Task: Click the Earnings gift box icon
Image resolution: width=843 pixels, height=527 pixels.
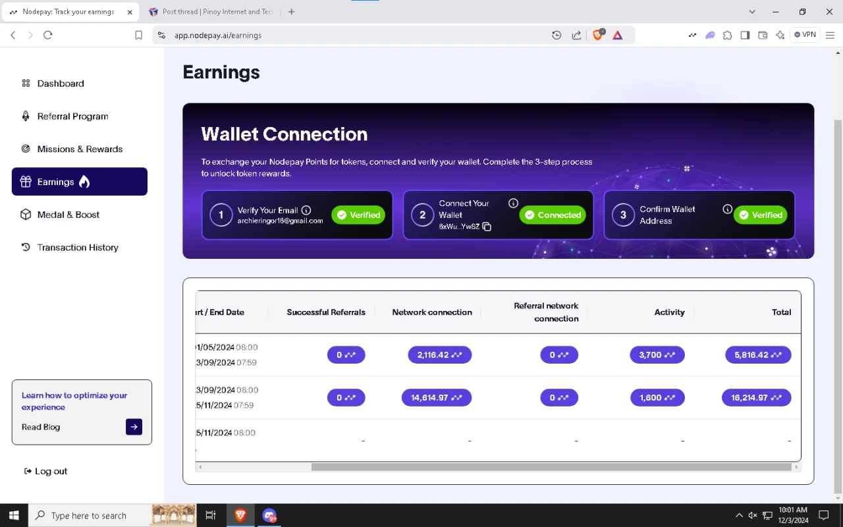Action: pos(26,182)
